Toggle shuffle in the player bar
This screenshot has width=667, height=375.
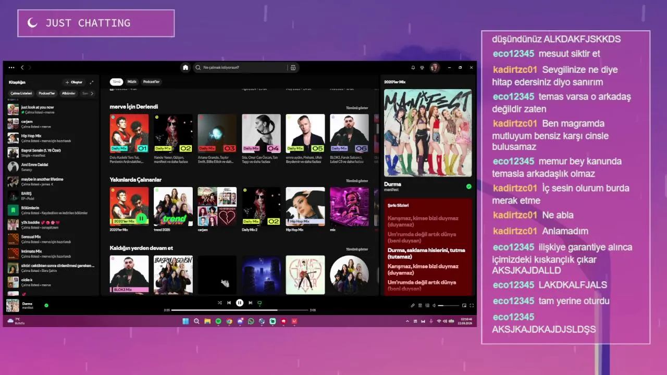click(x=220, y=303)
